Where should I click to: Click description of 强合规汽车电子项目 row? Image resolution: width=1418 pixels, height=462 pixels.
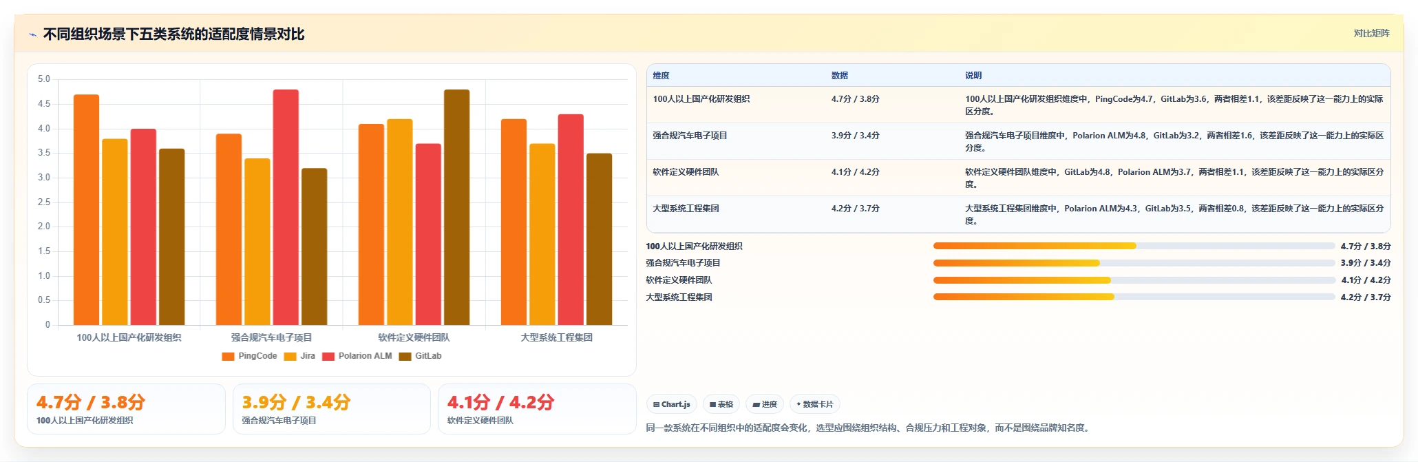click(x=1174, y=142)
